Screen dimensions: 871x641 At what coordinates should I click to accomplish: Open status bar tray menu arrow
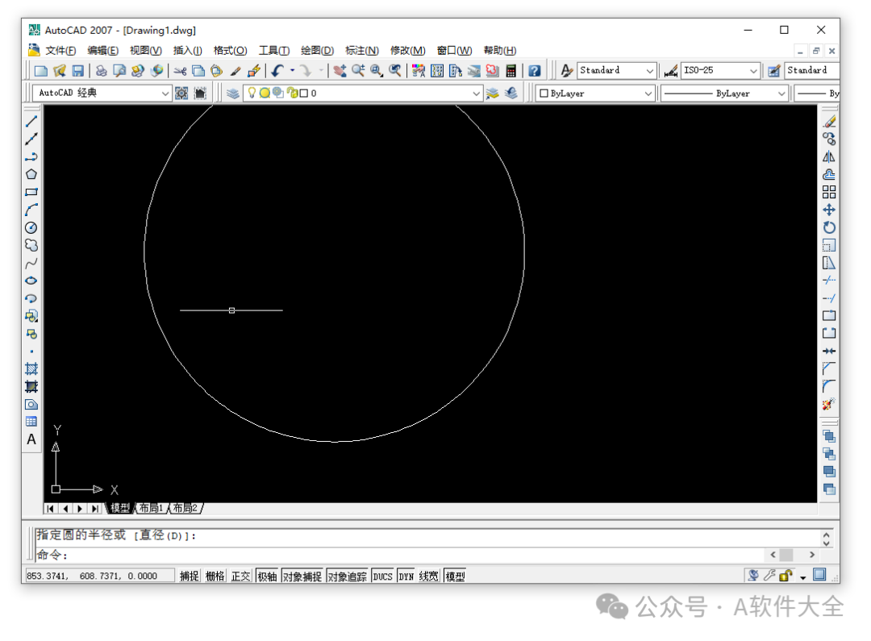pos(803,577)
